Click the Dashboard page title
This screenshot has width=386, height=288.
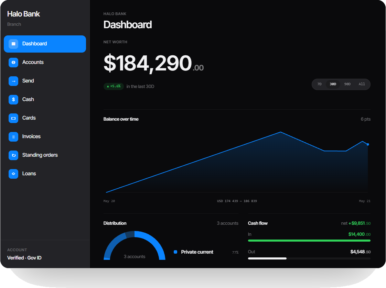coord(128,25)
